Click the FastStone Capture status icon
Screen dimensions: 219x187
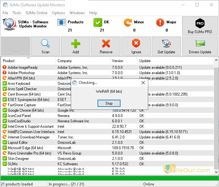coord(4,105)
